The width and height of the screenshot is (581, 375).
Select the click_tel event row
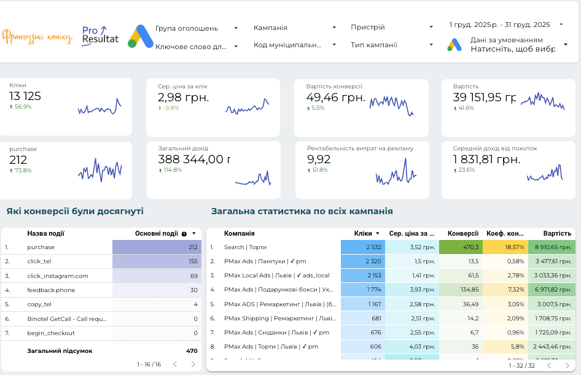tap(101, 261)
